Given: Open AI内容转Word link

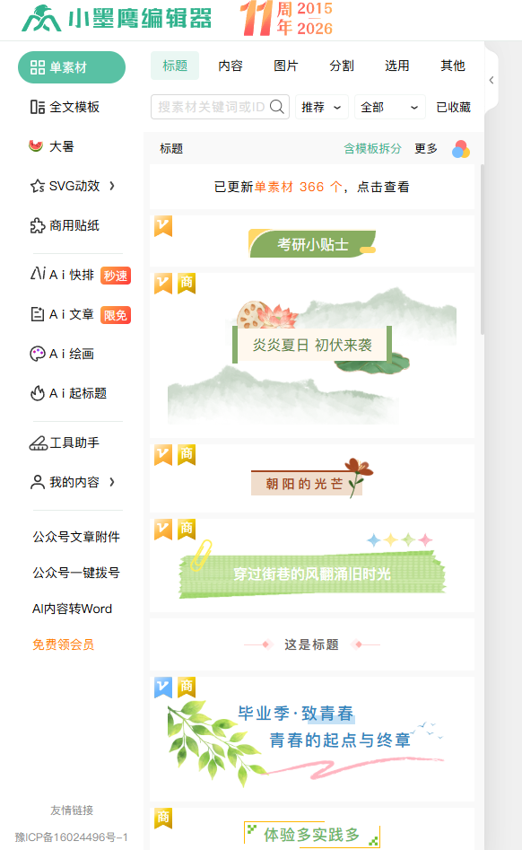Looking at the screenshot, I should click(72, 609).
